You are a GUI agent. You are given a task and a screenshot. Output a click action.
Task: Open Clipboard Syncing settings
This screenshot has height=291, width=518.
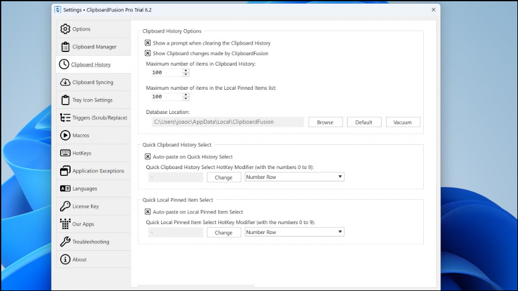pyautogui.click(x=94, y=82)
